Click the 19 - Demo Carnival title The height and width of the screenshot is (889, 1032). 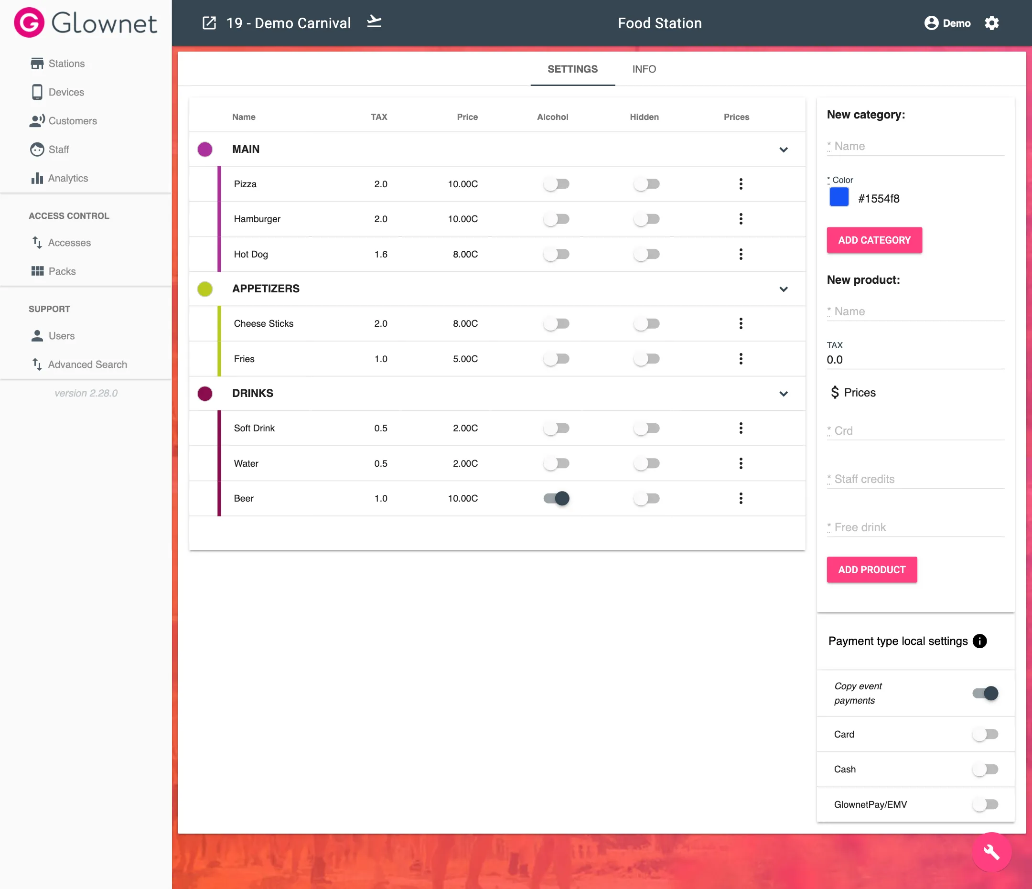[x=289, y=23]
